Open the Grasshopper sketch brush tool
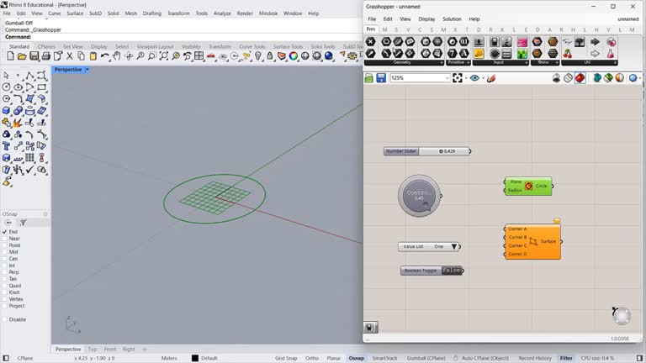646x363 pixels. point(491,78)
